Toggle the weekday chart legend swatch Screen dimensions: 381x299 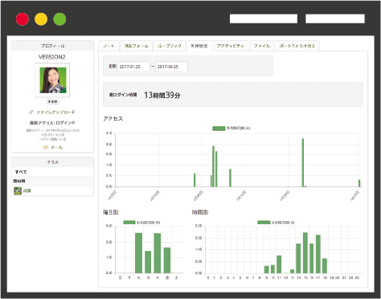129,223
